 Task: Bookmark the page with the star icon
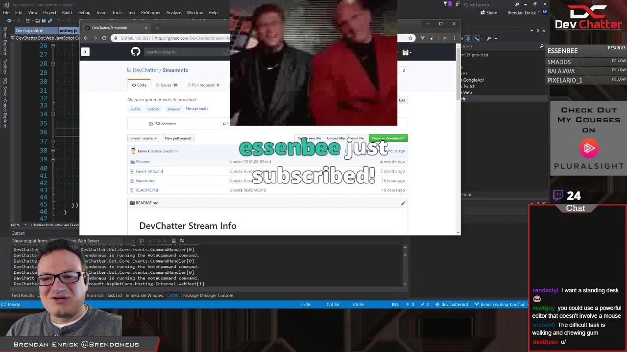pyautogui.click(x=410, y=38)
